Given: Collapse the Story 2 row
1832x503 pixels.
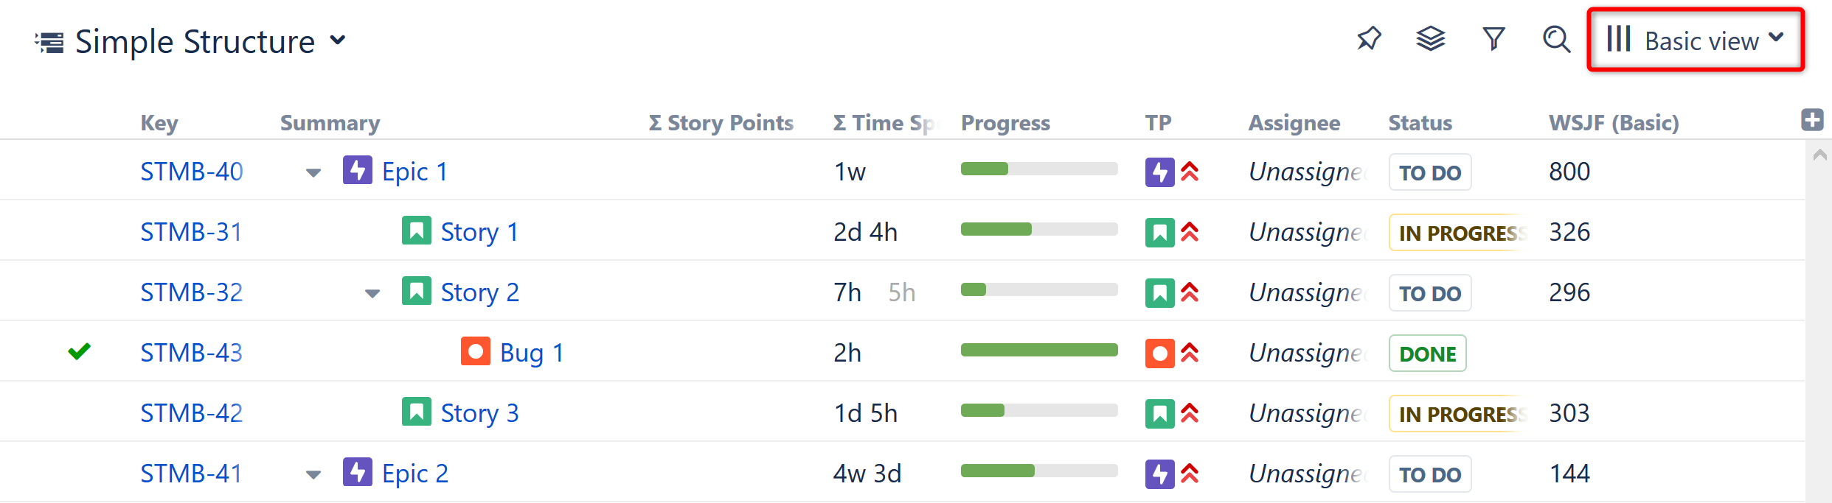Looking at the screenshot, I should coord(372,294).
